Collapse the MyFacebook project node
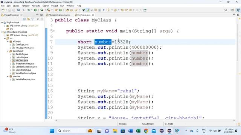 tap(2, 22)
